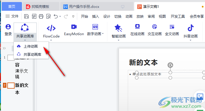Expand the quick access toolbar customize arrow

(73, 16)
